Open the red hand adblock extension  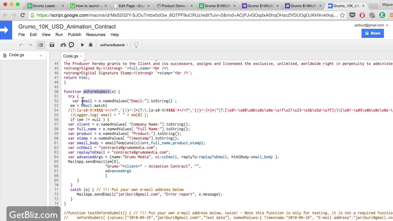(362, 15)
